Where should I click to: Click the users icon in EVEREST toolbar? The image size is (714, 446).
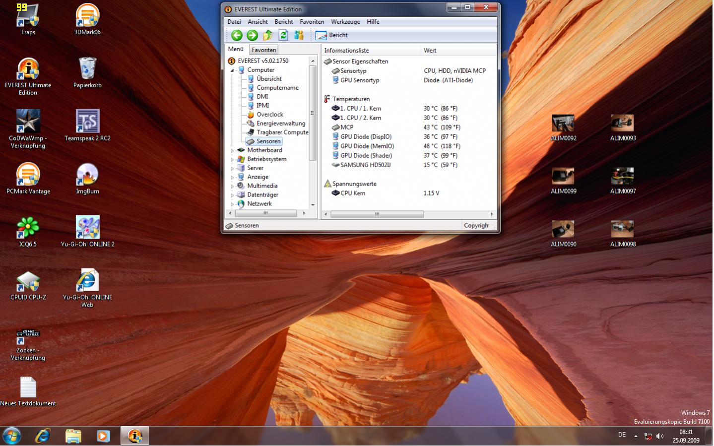tap(299, 35)
